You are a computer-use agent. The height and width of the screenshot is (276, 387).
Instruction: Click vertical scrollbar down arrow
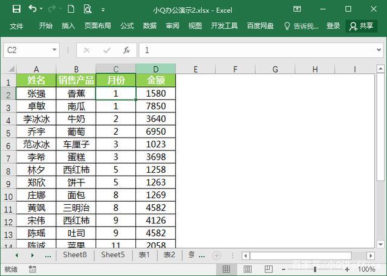click(380, 244)
